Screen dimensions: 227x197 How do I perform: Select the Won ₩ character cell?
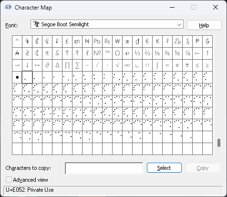tap(117, 41)
